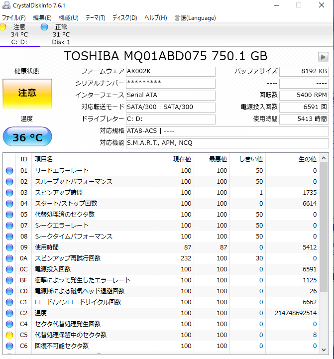The image size is (334, 359).
Task: Click the 36 °C temperature button
Action: [x=27, y=137]
